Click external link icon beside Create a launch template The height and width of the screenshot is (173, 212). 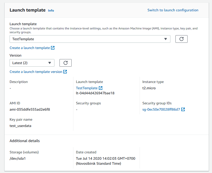53,48
